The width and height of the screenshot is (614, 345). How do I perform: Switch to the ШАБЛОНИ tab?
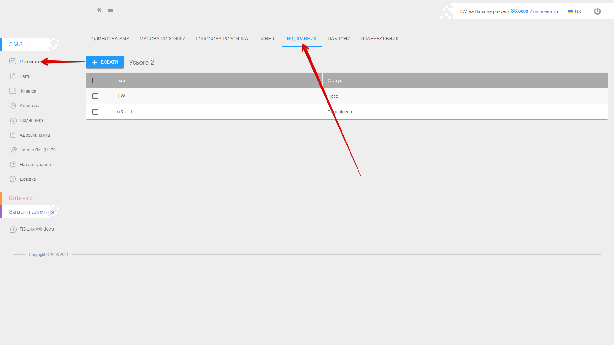[338, 39]
